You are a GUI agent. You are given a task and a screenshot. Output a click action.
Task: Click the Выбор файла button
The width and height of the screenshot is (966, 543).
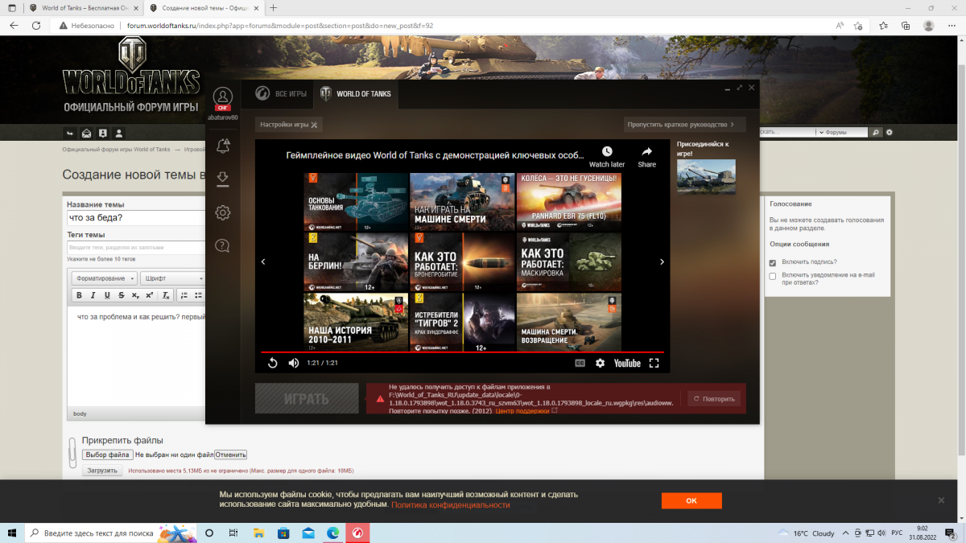pyautogui.click(x=108, y=455)
